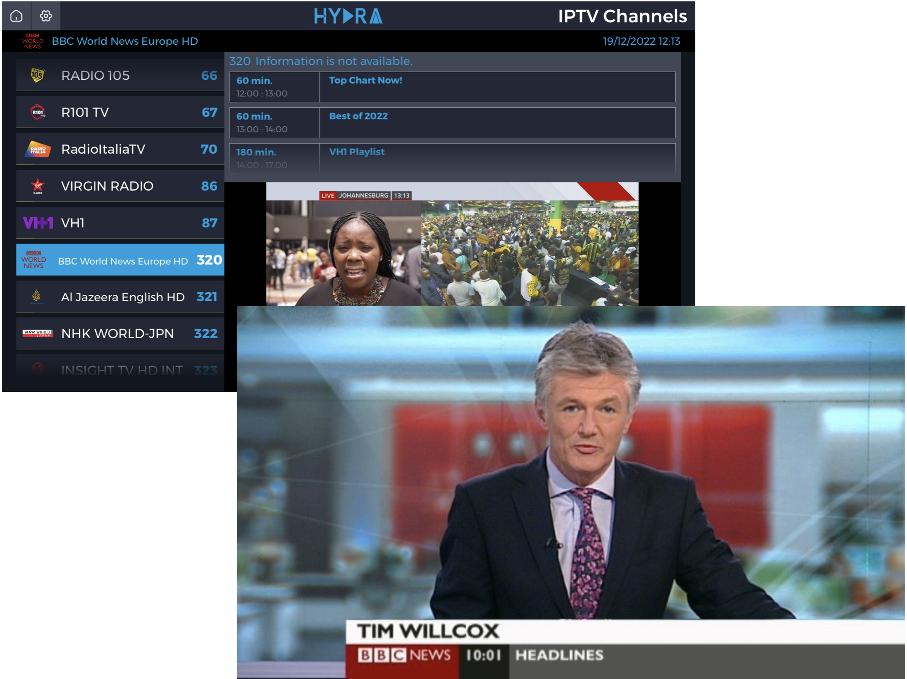This screenshot has height=679, width=907.
Task: Click channel number 67
Action: [x=210, y=112]
